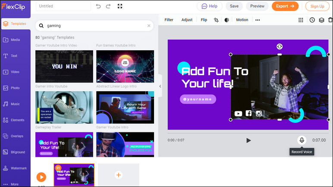Select the Adorn Your Life With Game template

click(125, 107)
